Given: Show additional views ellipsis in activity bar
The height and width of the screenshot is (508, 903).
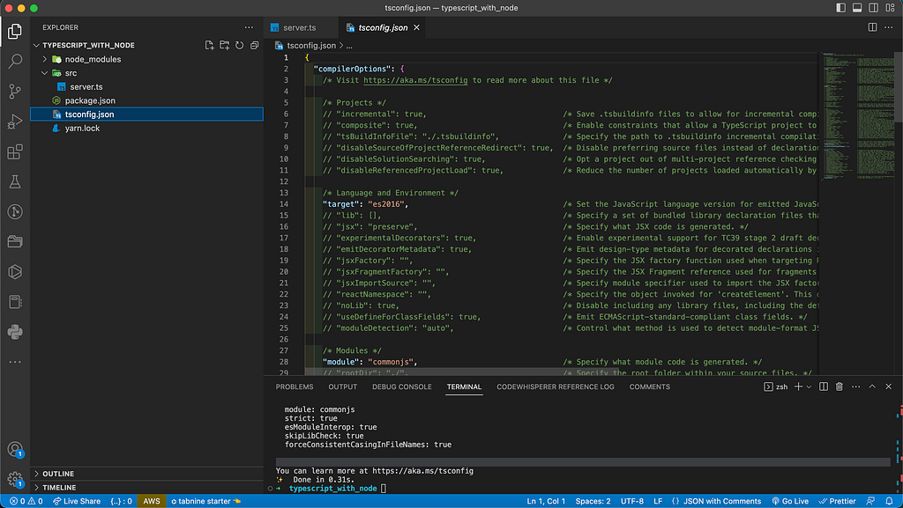Looking at the screenshot, I should pyautogui.click(x=15, y=362).
